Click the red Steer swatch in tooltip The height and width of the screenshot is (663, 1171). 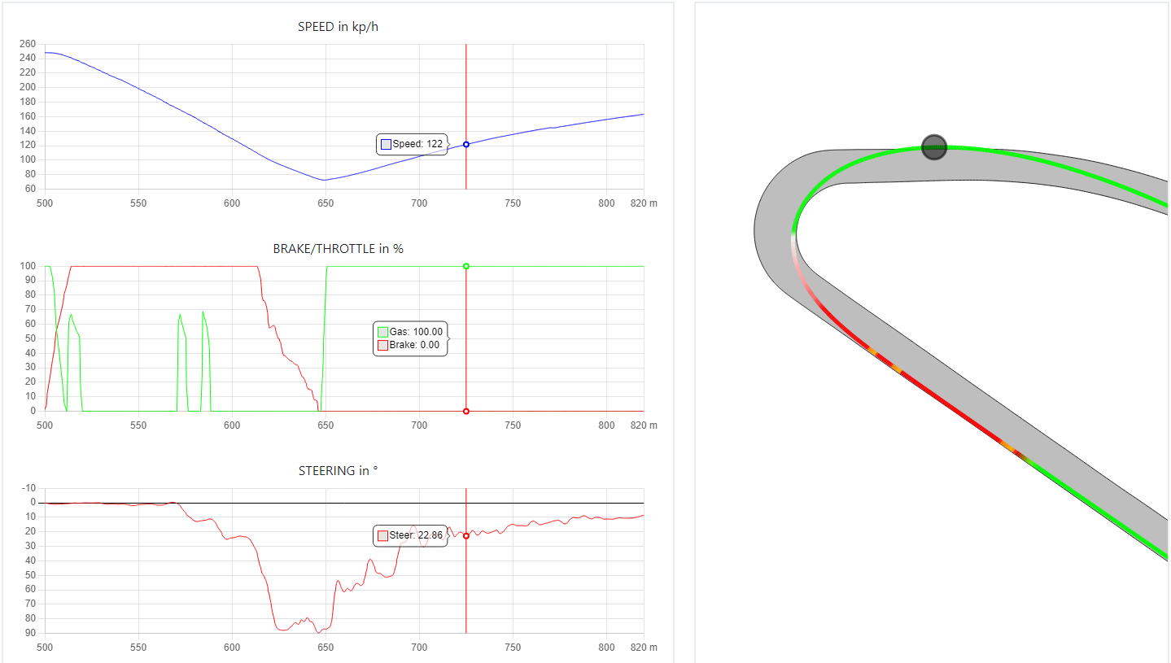[x=382, y=535]
